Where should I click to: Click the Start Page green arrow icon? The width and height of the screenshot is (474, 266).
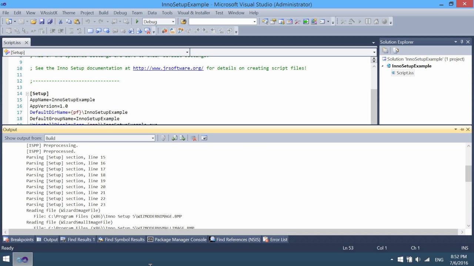tap(306, 21)
